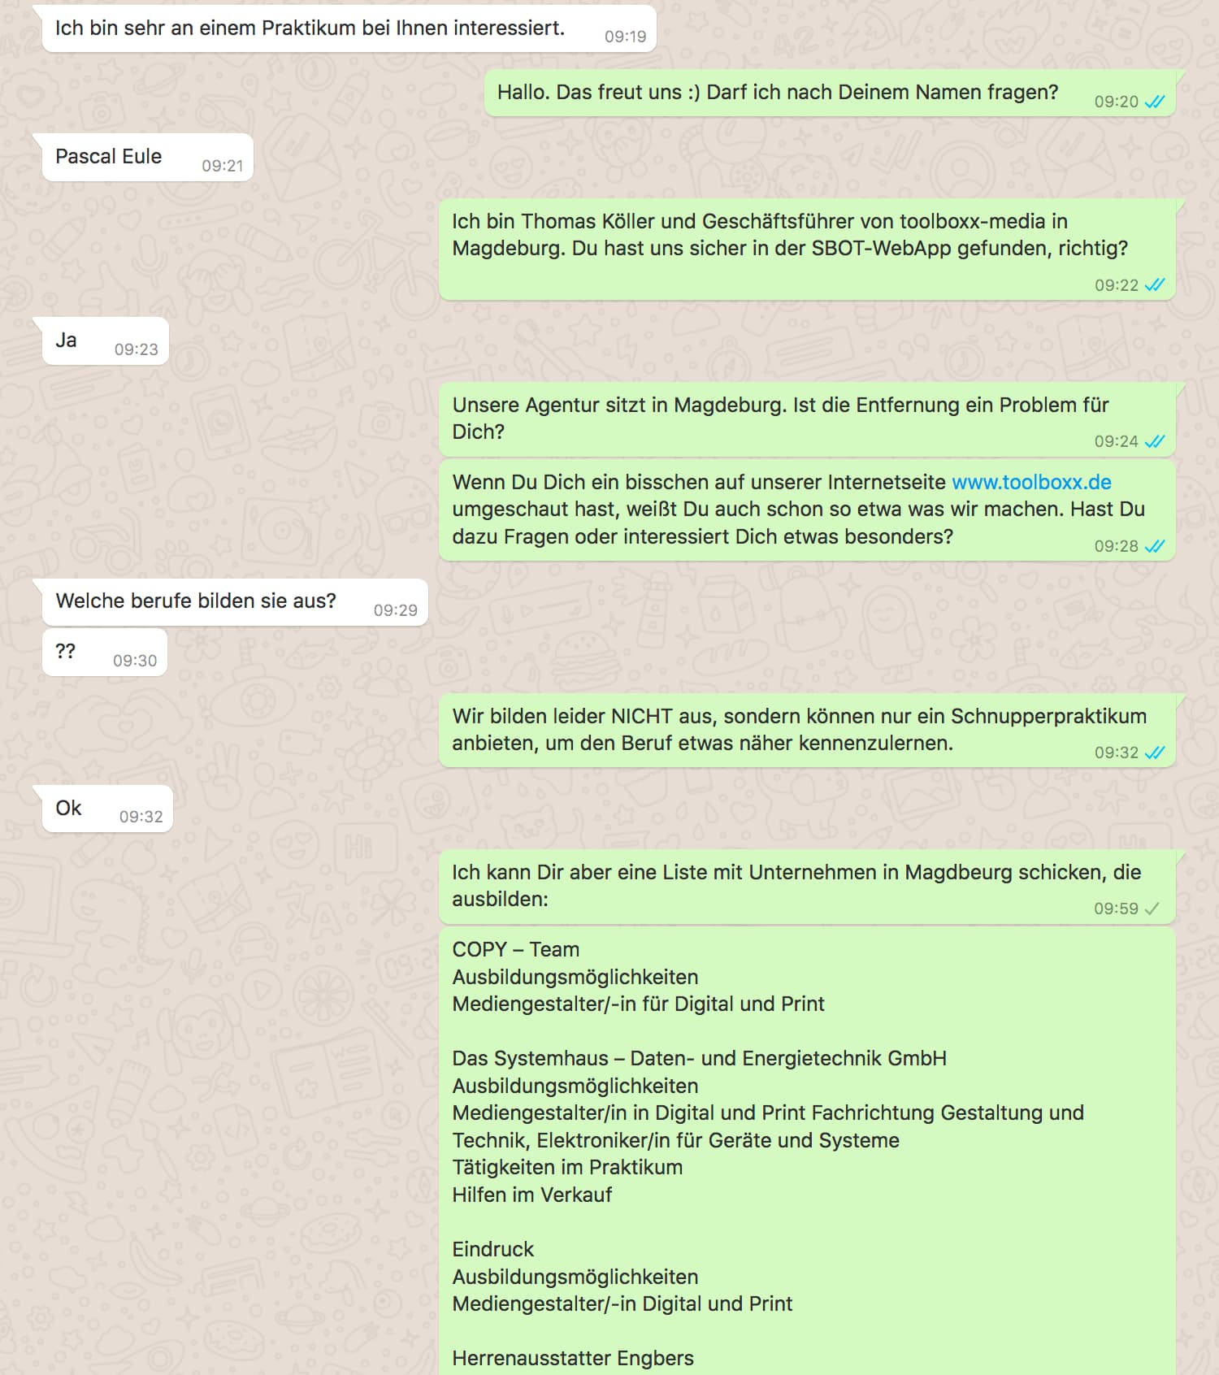This screenshot has height=1375, width=1219.
Task: Click the 'Hallo. Das freut uns' message
Action: [x=830, y=93]
